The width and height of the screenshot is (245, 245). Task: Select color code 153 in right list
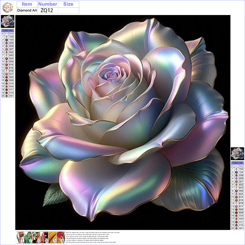(241, 169)
